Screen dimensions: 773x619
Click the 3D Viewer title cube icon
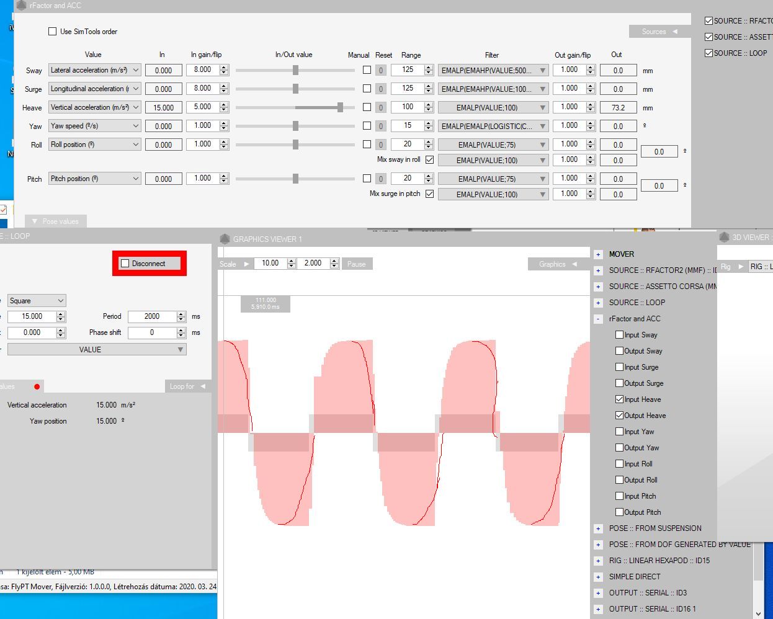coord(724,237)
